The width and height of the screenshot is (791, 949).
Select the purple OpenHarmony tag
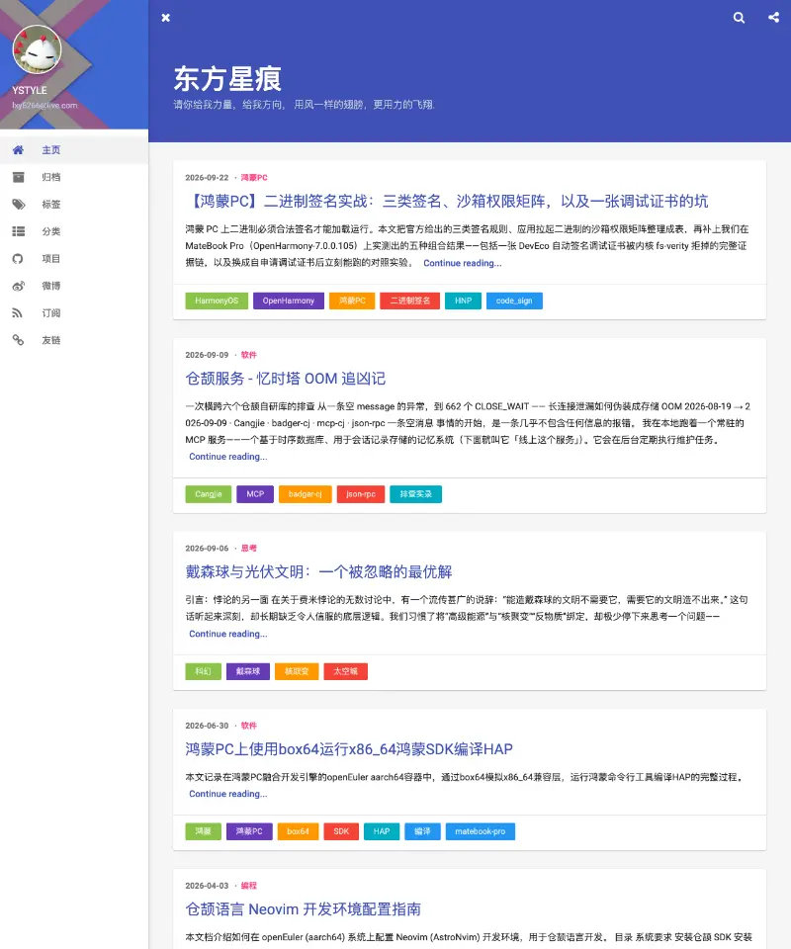(x=289, y=301)
